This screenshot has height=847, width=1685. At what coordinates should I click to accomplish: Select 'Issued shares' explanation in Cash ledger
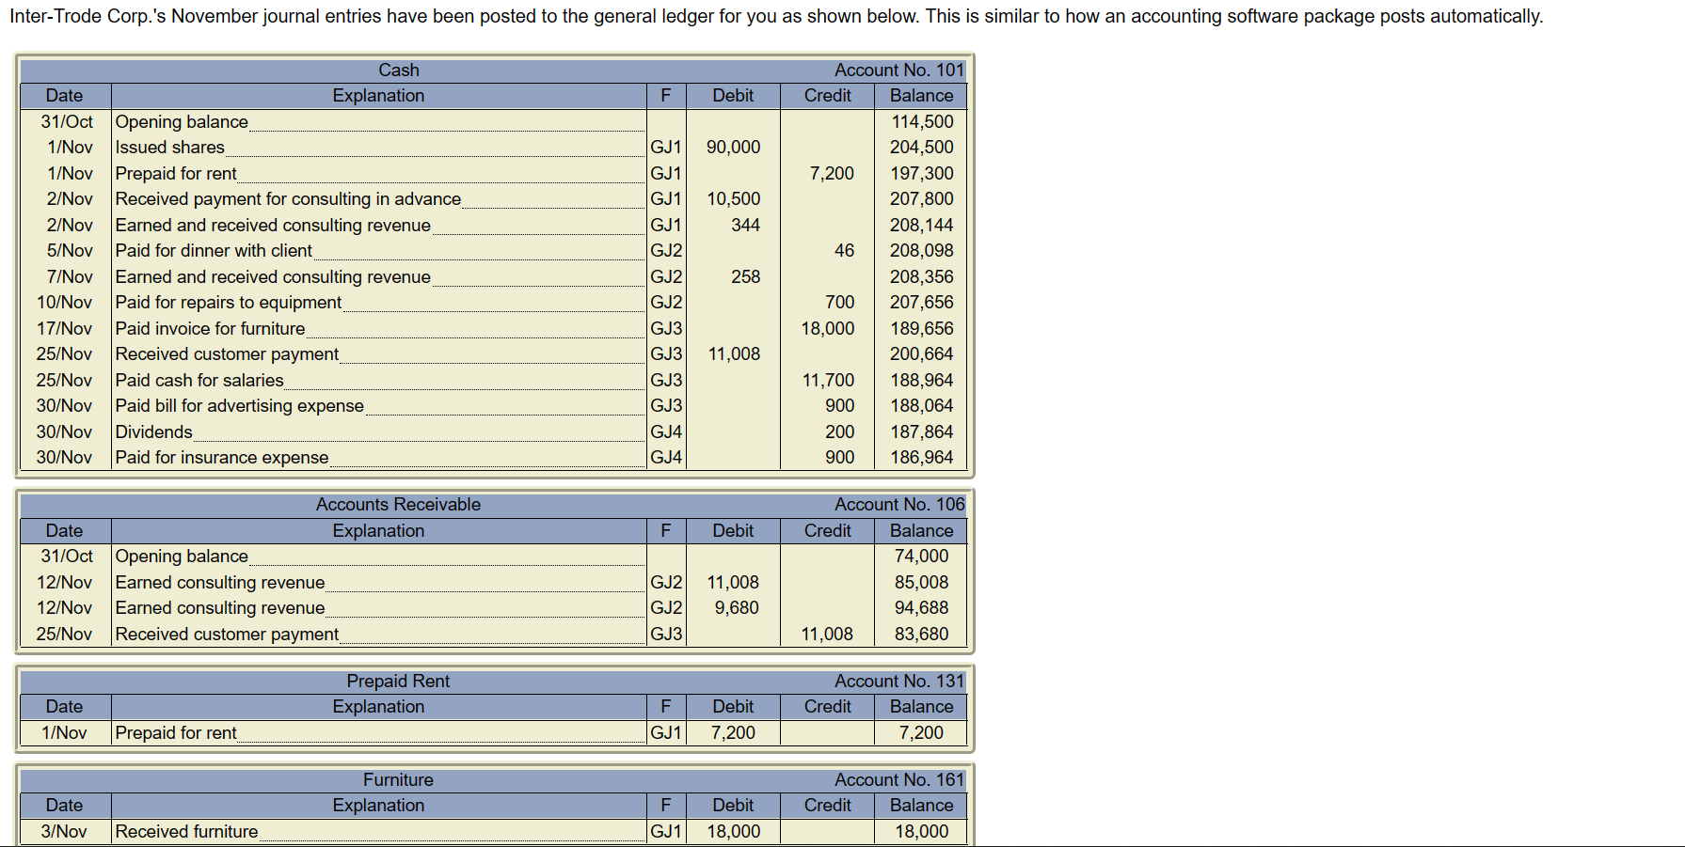coord(170,148)
